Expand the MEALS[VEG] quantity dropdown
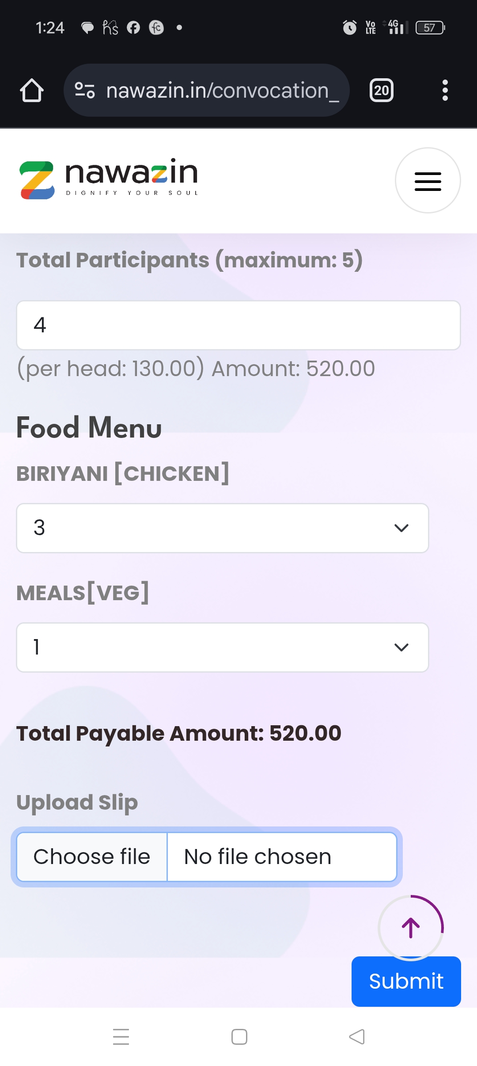Screen dimensions: 477x1066 223,647
